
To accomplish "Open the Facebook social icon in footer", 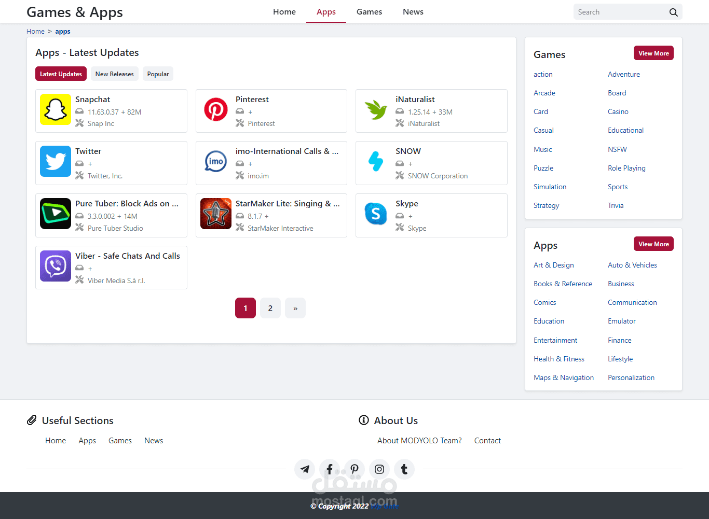I will tap(330, 469).
